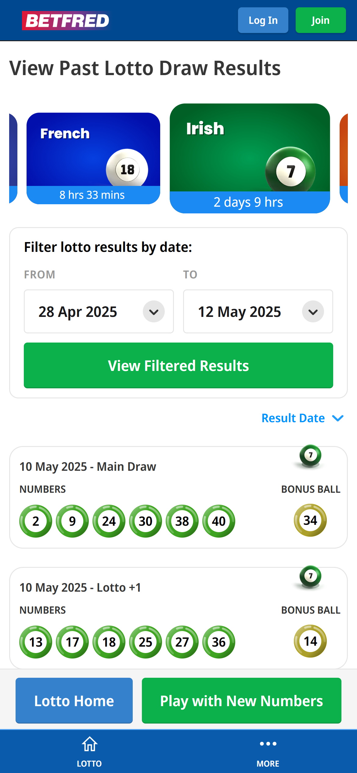357x773 pixels.
Task: Open the FROM date dropdown
Action: [x=153, y=311]
